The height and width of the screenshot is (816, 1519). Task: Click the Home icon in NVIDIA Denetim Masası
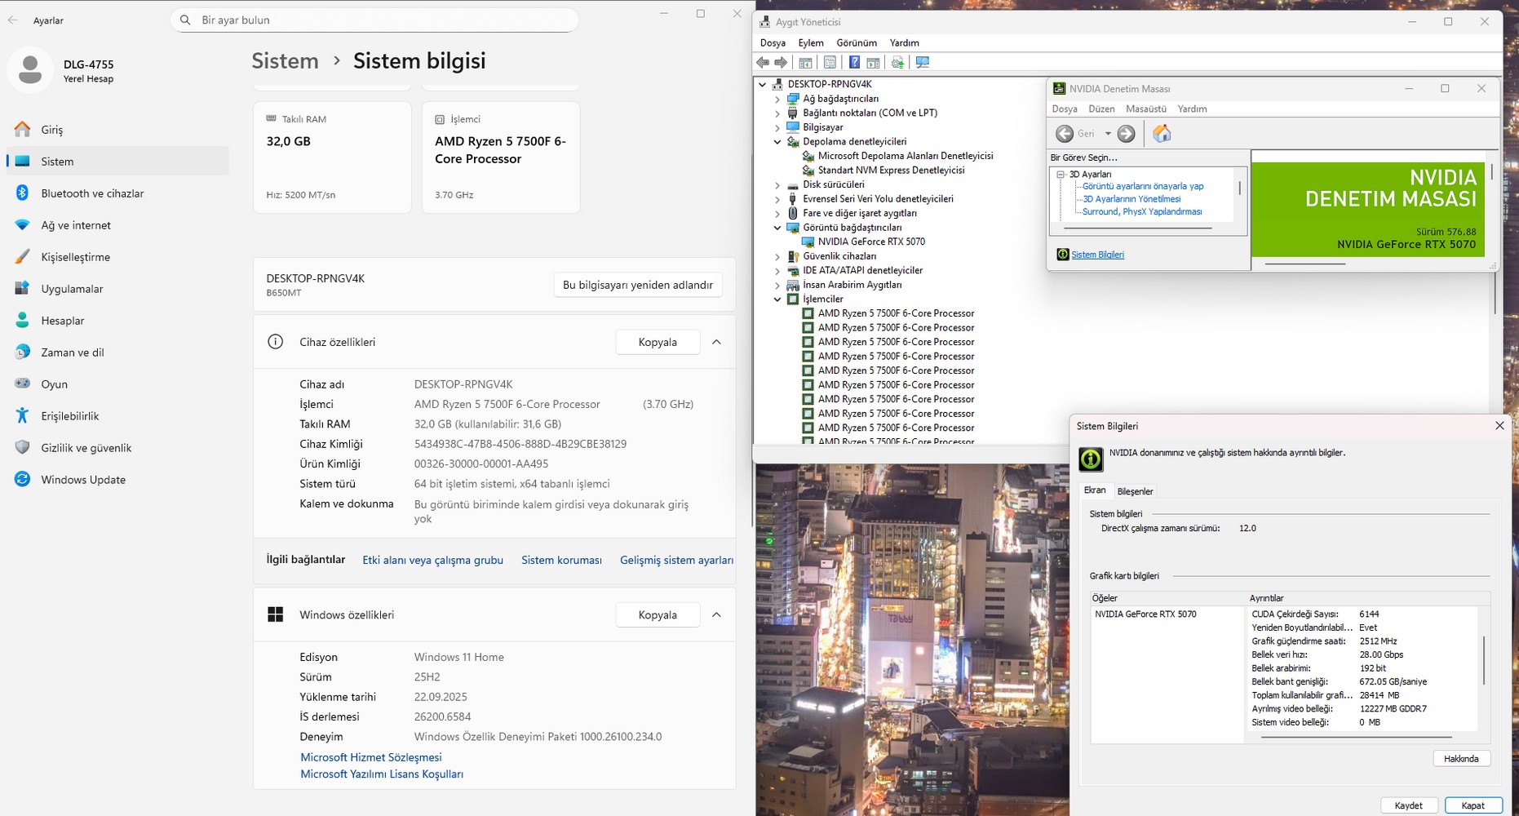[x=1162, y=134]
